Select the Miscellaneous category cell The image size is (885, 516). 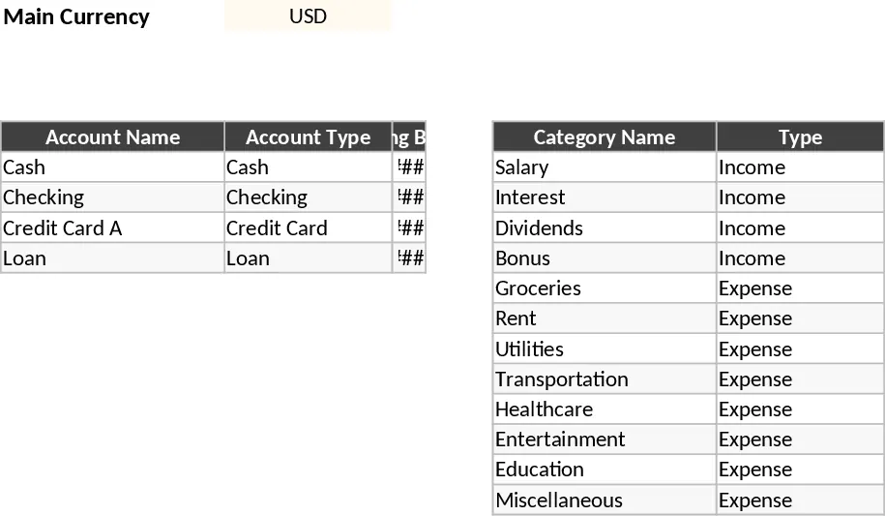[605, 501]
